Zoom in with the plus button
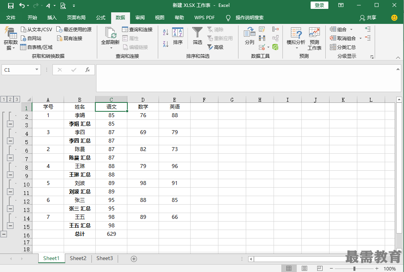 coord(377,269)
